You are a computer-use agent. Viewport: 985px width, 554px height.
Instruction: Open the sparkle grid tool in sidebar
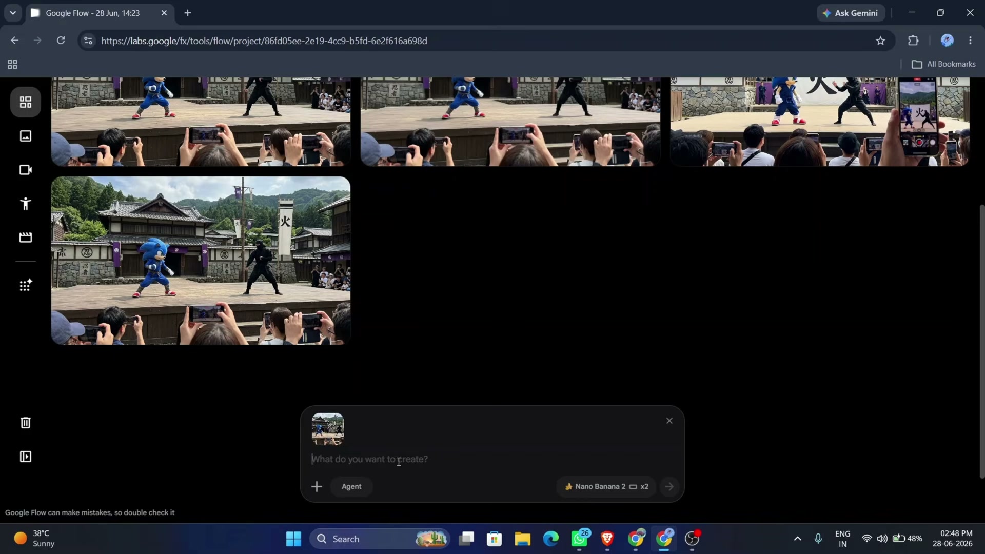click(x=25, y=285)
